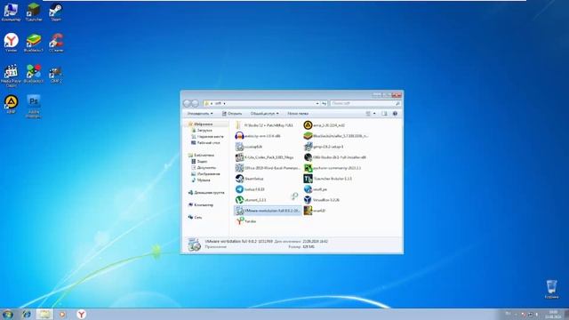Toggle the preview pane button

[384, 114]
